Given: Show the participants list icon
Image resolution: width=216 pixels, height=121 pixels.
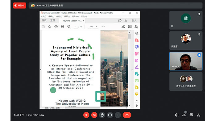Looking at the screenshot, I should pyautogui.click(x=184, y=115).
